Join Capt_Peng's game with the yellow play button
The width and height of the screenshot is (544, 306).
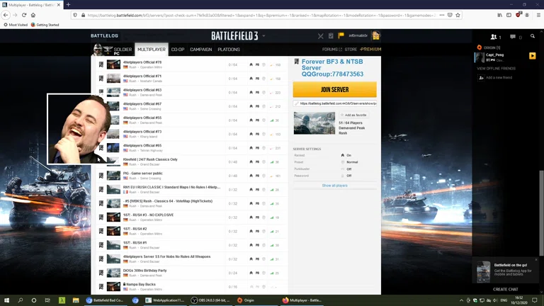click(532, 56)
